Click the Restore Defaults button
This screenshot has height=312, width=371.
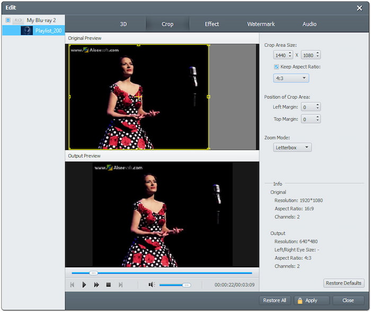click(344, 283)
